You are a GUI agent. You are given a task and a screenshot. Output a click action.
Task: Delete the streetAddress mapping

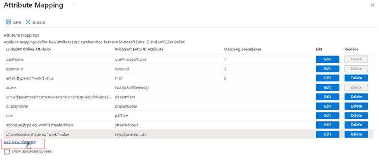pyautogui.click(x=356, y=125)
